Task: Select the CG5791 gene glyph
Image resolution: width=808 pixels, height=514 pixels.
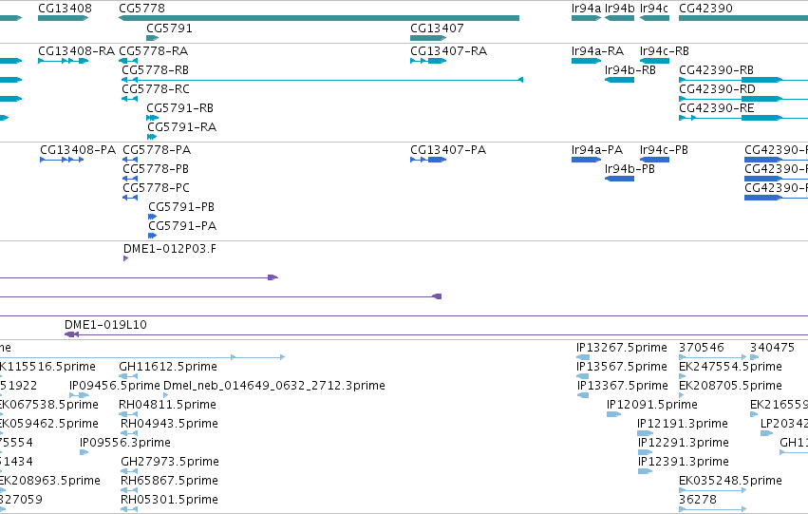Action: [x=153, y=38]
